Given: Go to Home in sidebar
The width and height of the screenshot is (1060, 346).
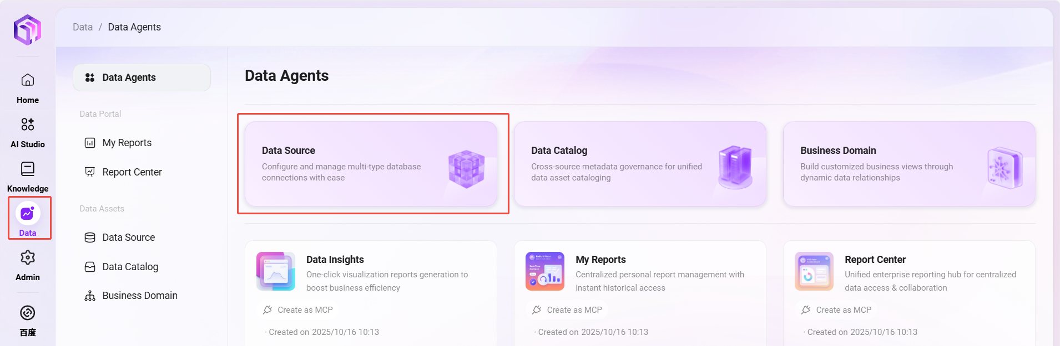Looking at the screenshot, I should tap(28, 87).
